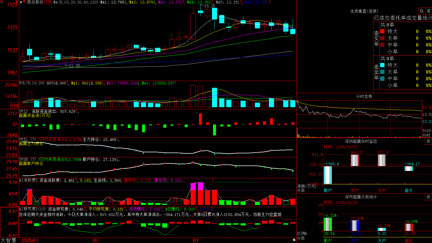This screenshot has width=432, height=243.
Task: Click the MA(5,10,20,30,60,120) indicator label
Action: point(76,2)
